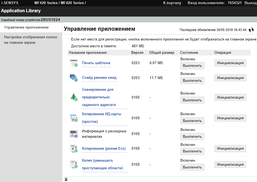257x182 pixels.
Task: Disable the Печать шаблона application
Action: tap(192, 65)
